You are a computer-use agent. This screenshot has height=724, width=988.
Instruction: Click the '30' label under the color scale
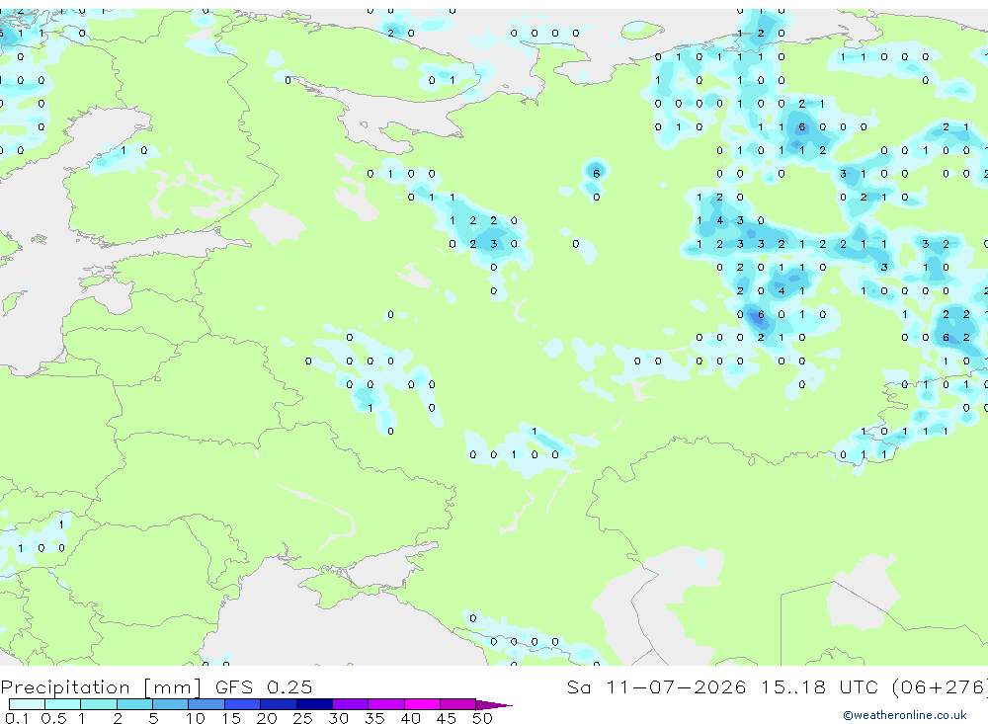tap(338, 718)
